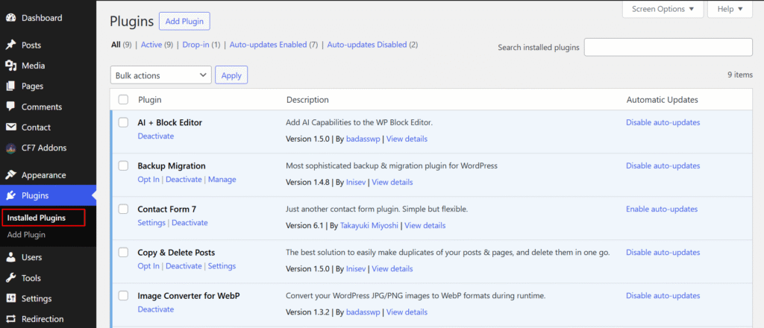Click the Tools wrench icon

10,278
